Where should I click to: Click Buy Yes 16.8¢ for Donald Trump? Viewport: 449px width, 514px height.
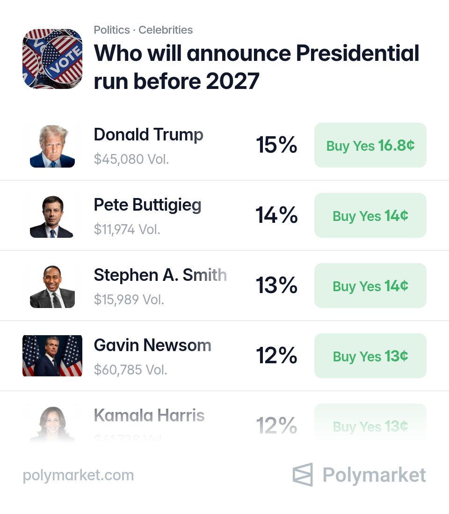pos(370,145)
